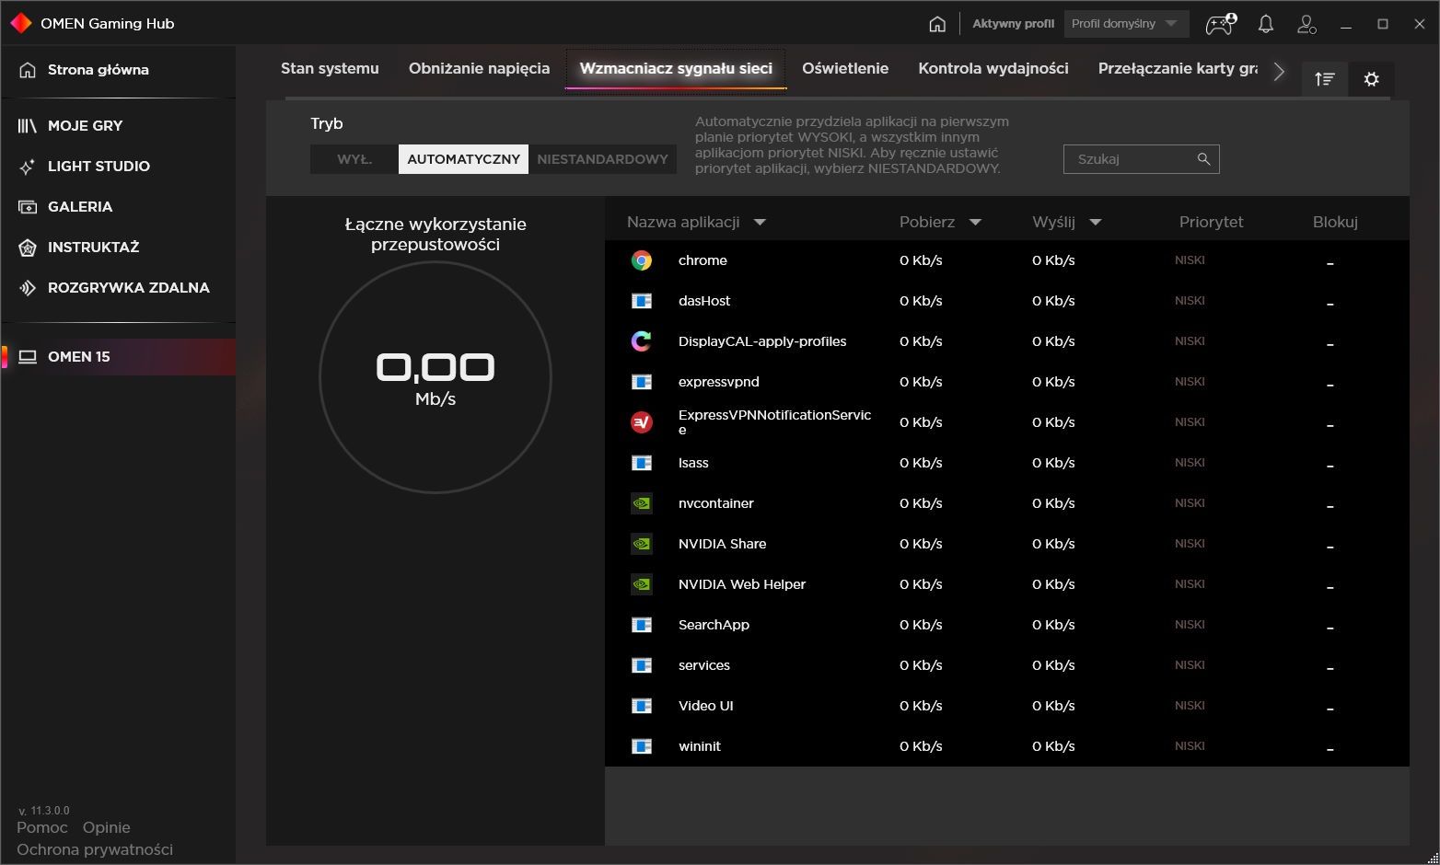Open the game controller icon in title bar
The height and width of the screenshot is (865, 1440).
[x=1221, y=24]
